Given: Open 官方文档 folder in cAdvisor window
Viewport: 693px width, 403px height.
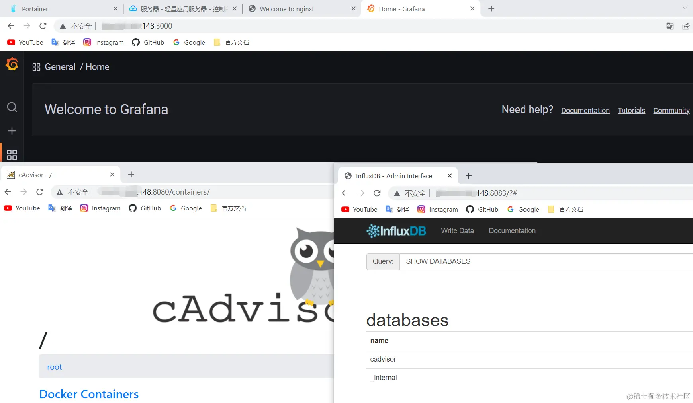Looking at the screenshot, I should coord(228,208).
